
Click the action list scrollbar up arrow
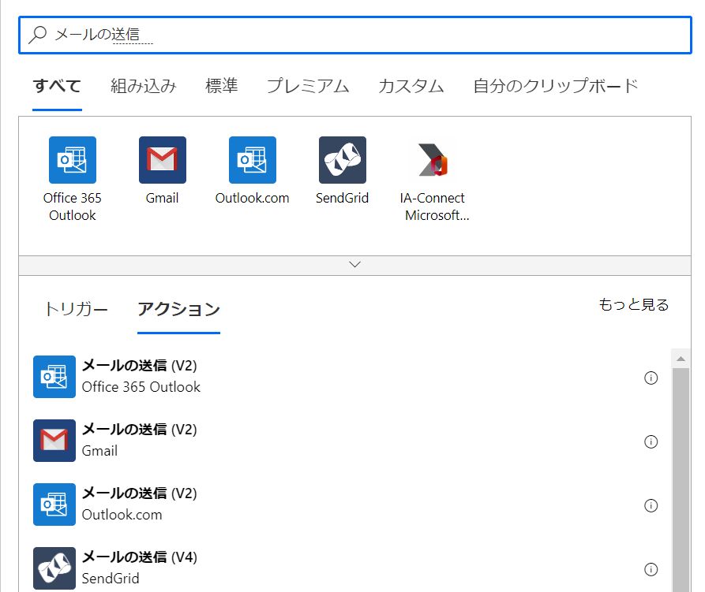click(x=681, y=359)
